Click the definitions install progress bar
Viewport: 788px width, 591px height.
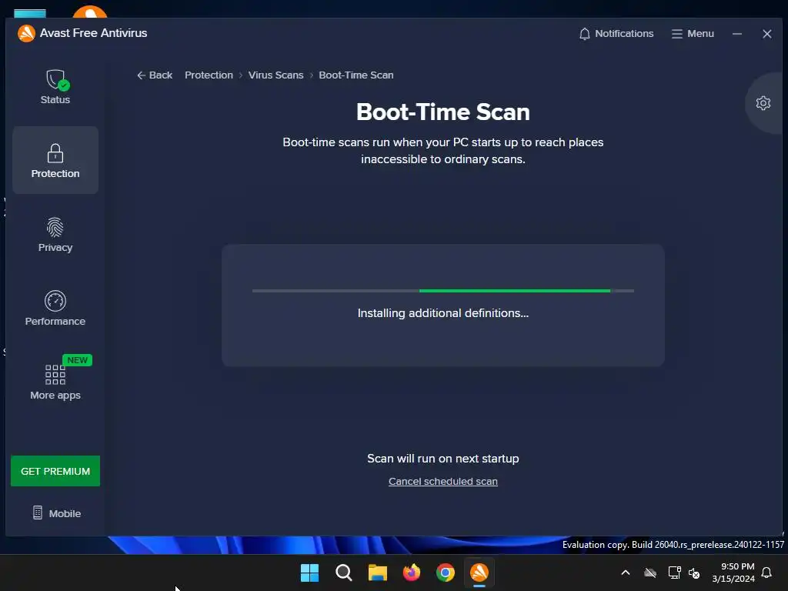(442, 290)
